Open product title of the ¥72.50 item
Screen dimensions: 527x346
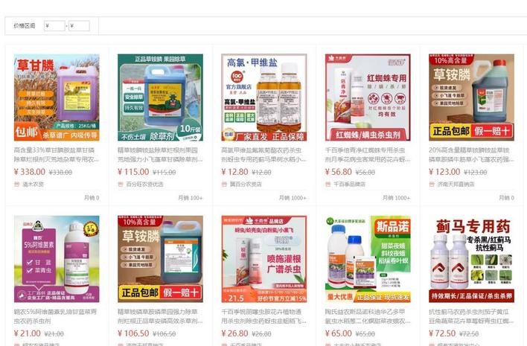coord(471,316)
